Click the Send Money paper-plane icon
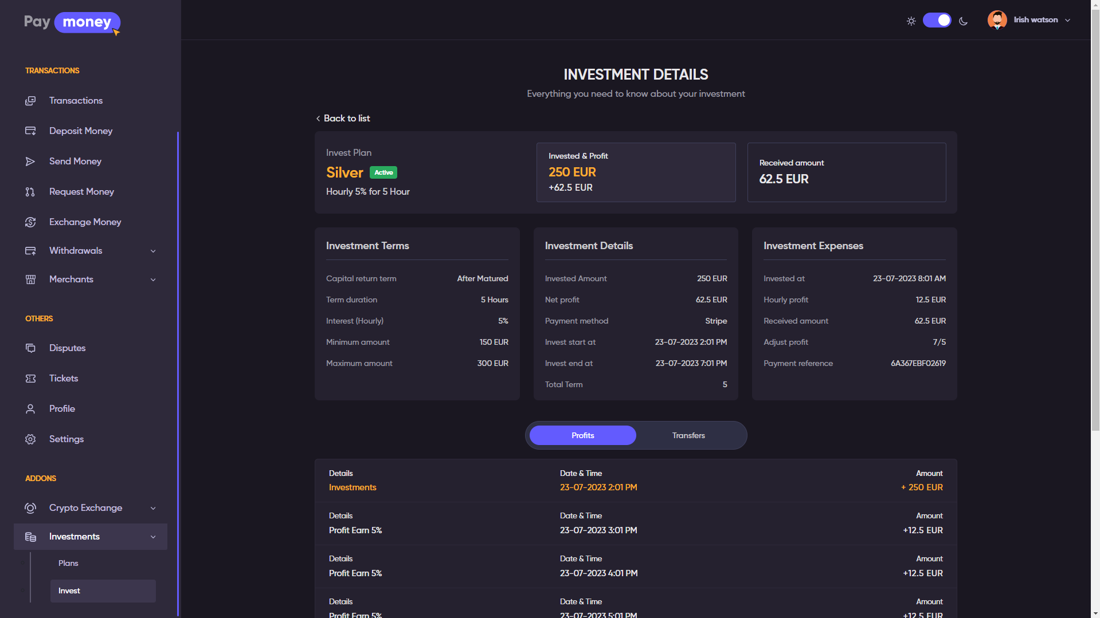The height and width of the screenshot is (618, 1100). coord(30,162)
